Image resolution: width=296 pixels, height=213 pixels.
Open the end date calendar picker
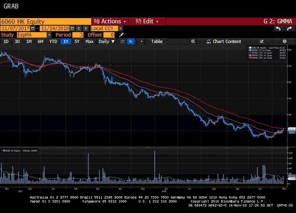[x=72, y=29]
